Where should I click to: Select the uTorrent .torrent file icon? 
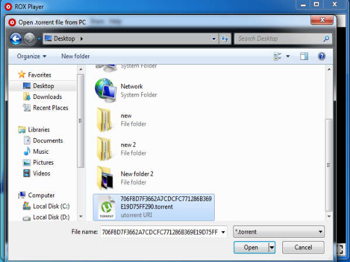pyautogui.click(x=107, y=207)
